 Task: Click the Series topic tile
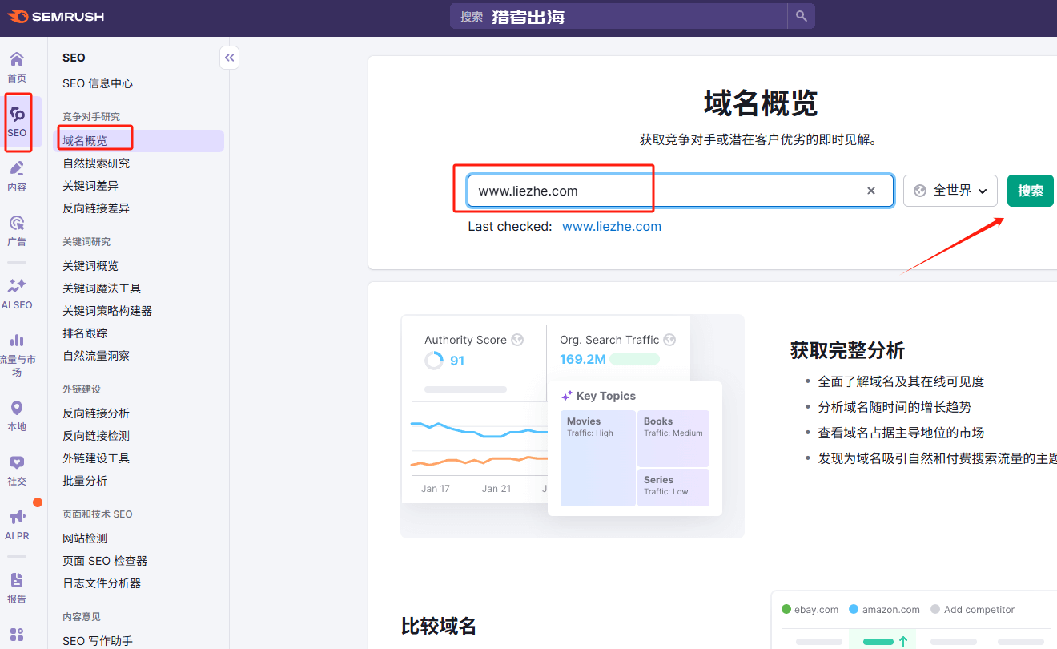point(673,487)
